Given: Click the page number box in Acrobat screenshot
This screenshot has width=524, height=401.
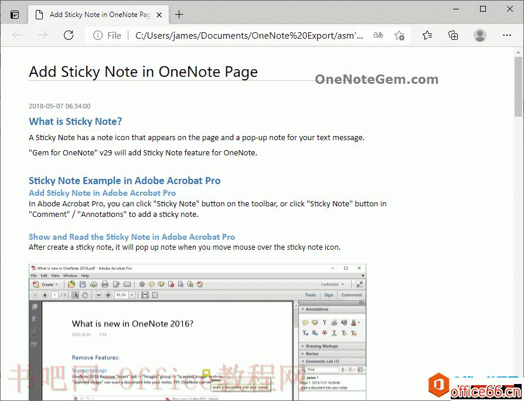Looking at the screenshot, I should [x=55, y=295].
